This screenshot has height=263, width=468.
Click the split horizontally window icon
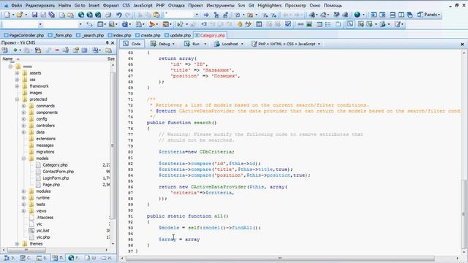(393, 15)
